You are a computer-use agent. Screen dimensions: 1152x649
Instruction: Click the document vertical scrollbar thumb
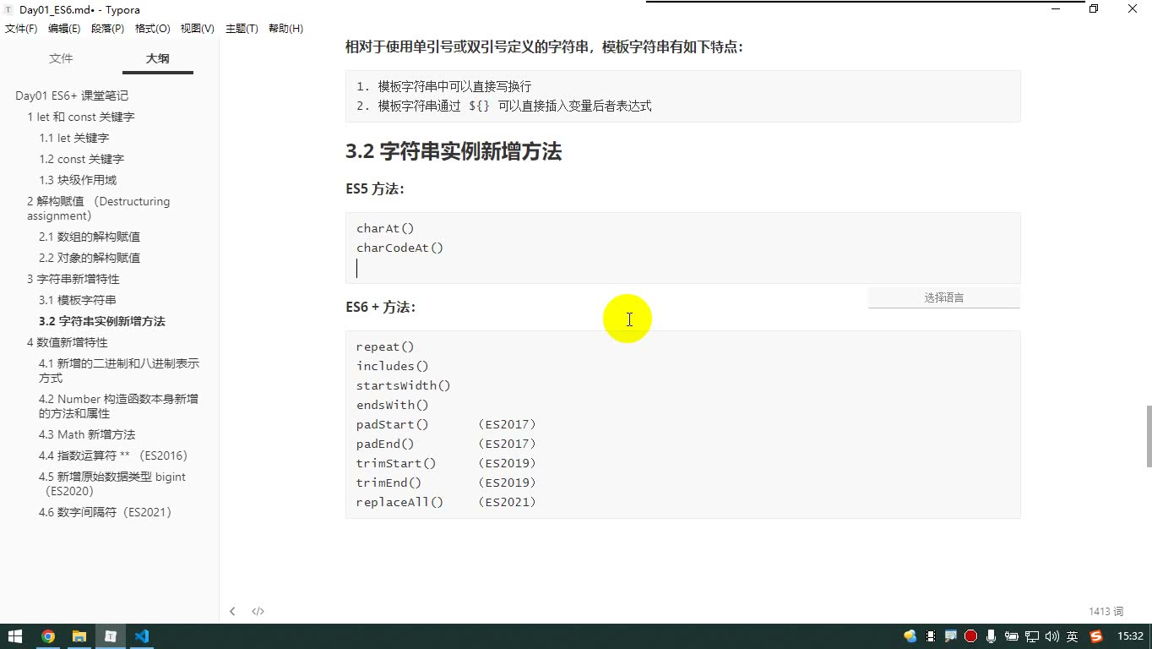(x=1149, y=436)
